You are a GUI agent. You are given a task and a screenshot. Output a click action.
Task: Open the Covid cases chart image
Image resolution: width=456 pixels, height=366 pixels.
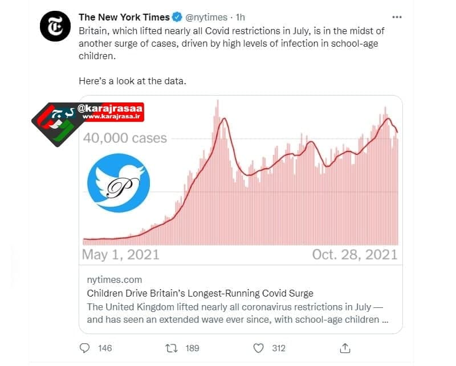pos(241,180)
